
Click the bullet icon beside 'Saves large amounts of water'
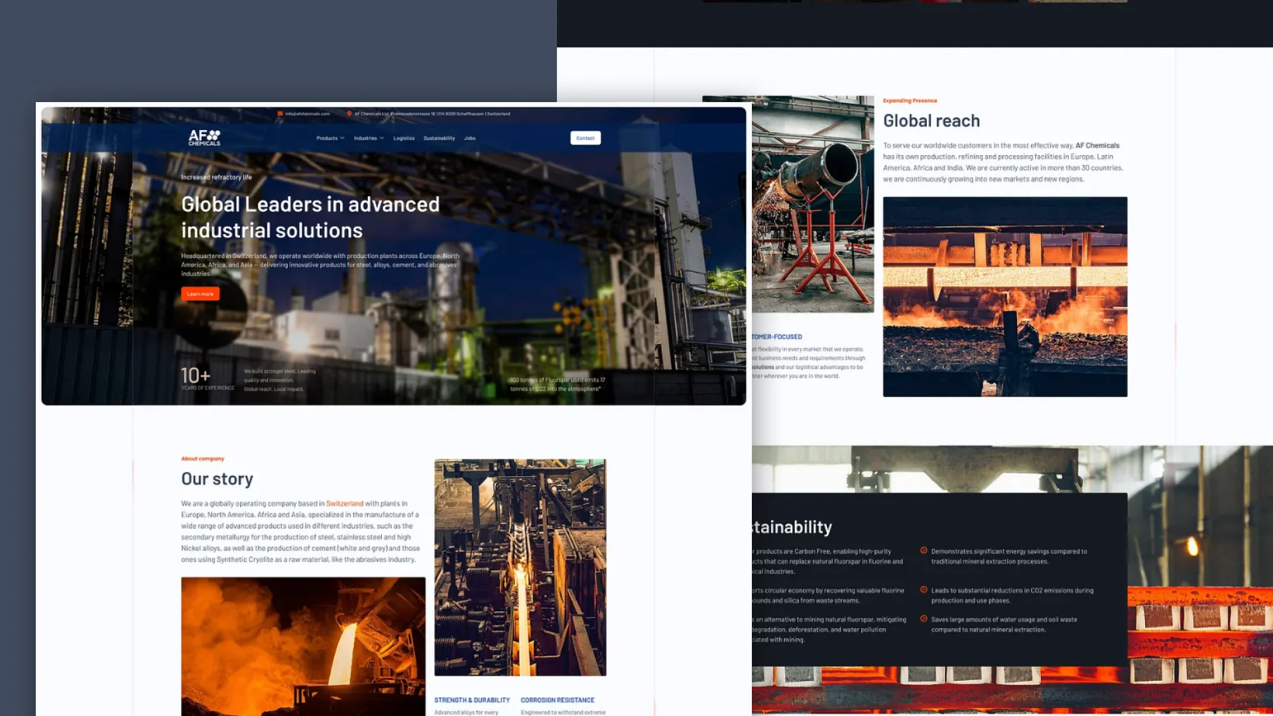coord(924,619)
